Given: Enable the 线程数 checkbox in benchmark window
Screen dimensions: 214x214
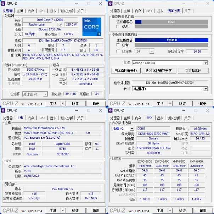Looking at the screenshot, I should pyautogui.click(x=118, y=51).
